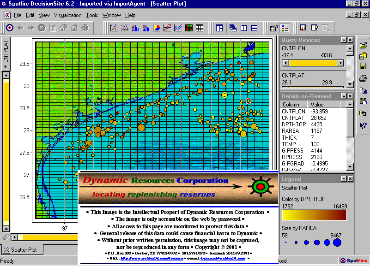
Task: Click the context help arrow-question icon
Action: pyautogui.click(x=363, y=125)
